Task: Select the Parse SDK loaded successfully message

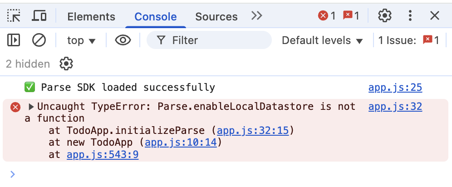Action: [128, 87]
